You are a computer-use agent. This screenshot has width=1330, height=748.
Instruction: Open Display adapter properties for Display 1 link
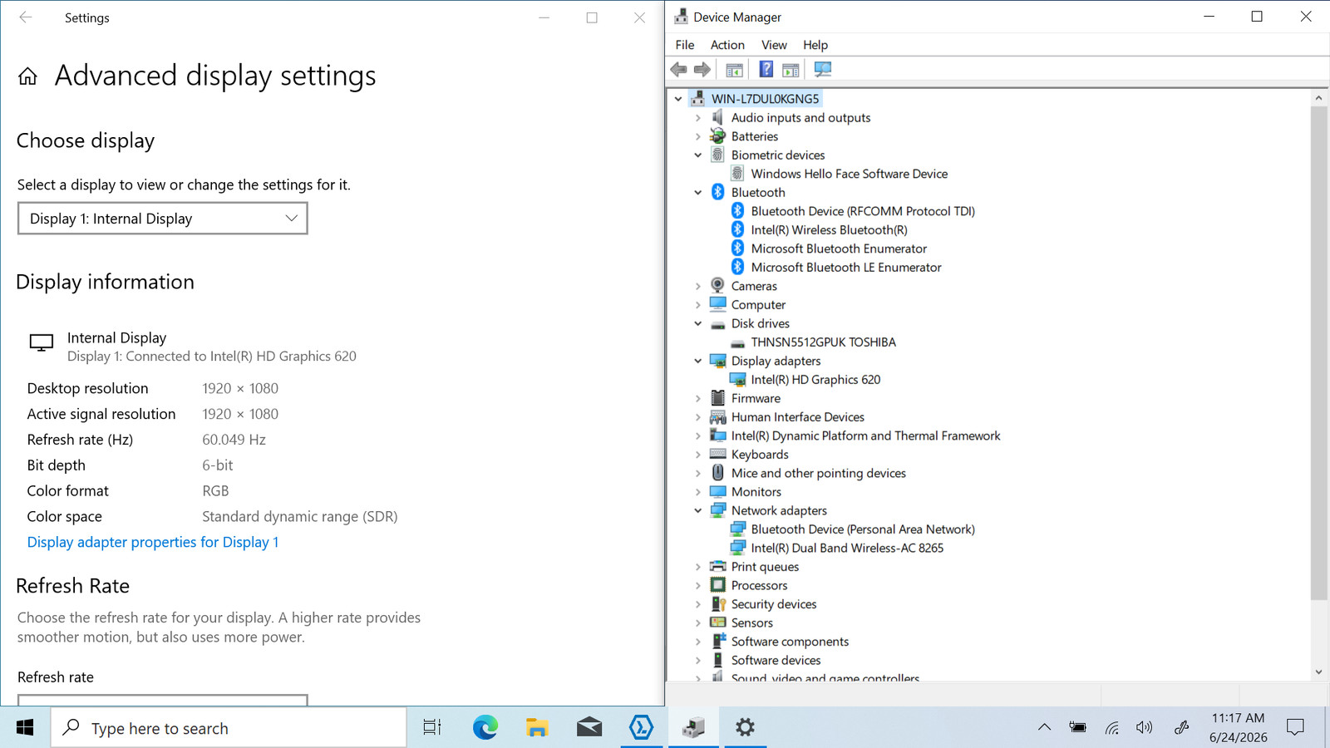[153, 542]
